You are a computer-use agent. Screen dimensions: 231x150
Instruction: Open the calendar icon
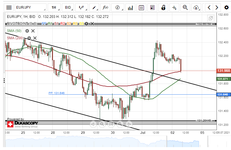(141, 7)
